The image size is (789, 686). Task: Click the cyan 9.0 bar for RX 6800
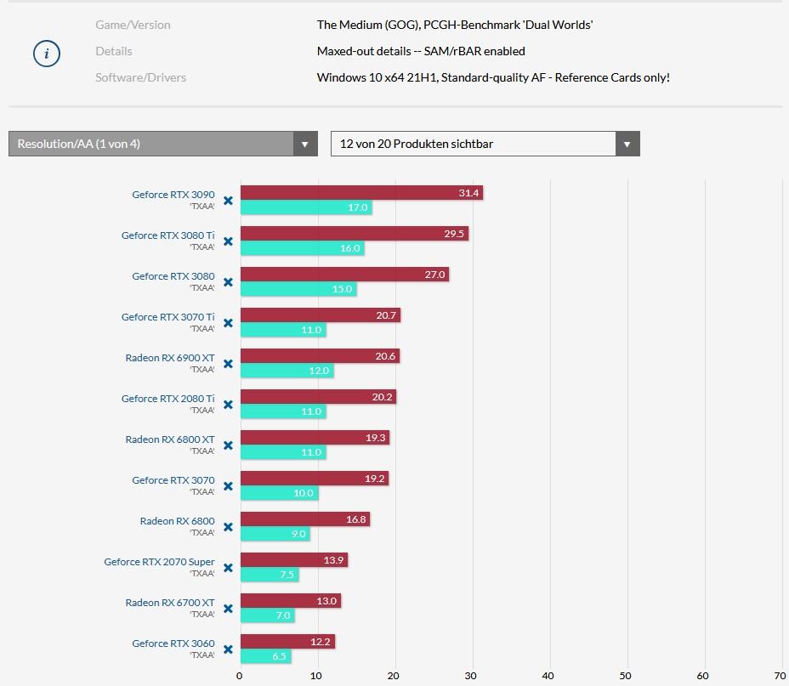point(275,534)
